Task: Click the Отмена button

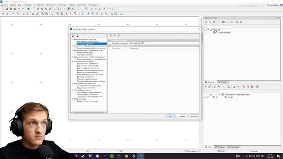Action: point(182,117)
